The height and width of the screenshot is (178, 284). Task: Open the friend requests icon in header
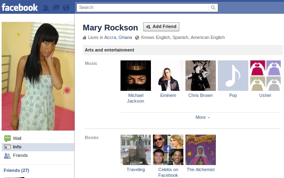(x=46, y=8)
